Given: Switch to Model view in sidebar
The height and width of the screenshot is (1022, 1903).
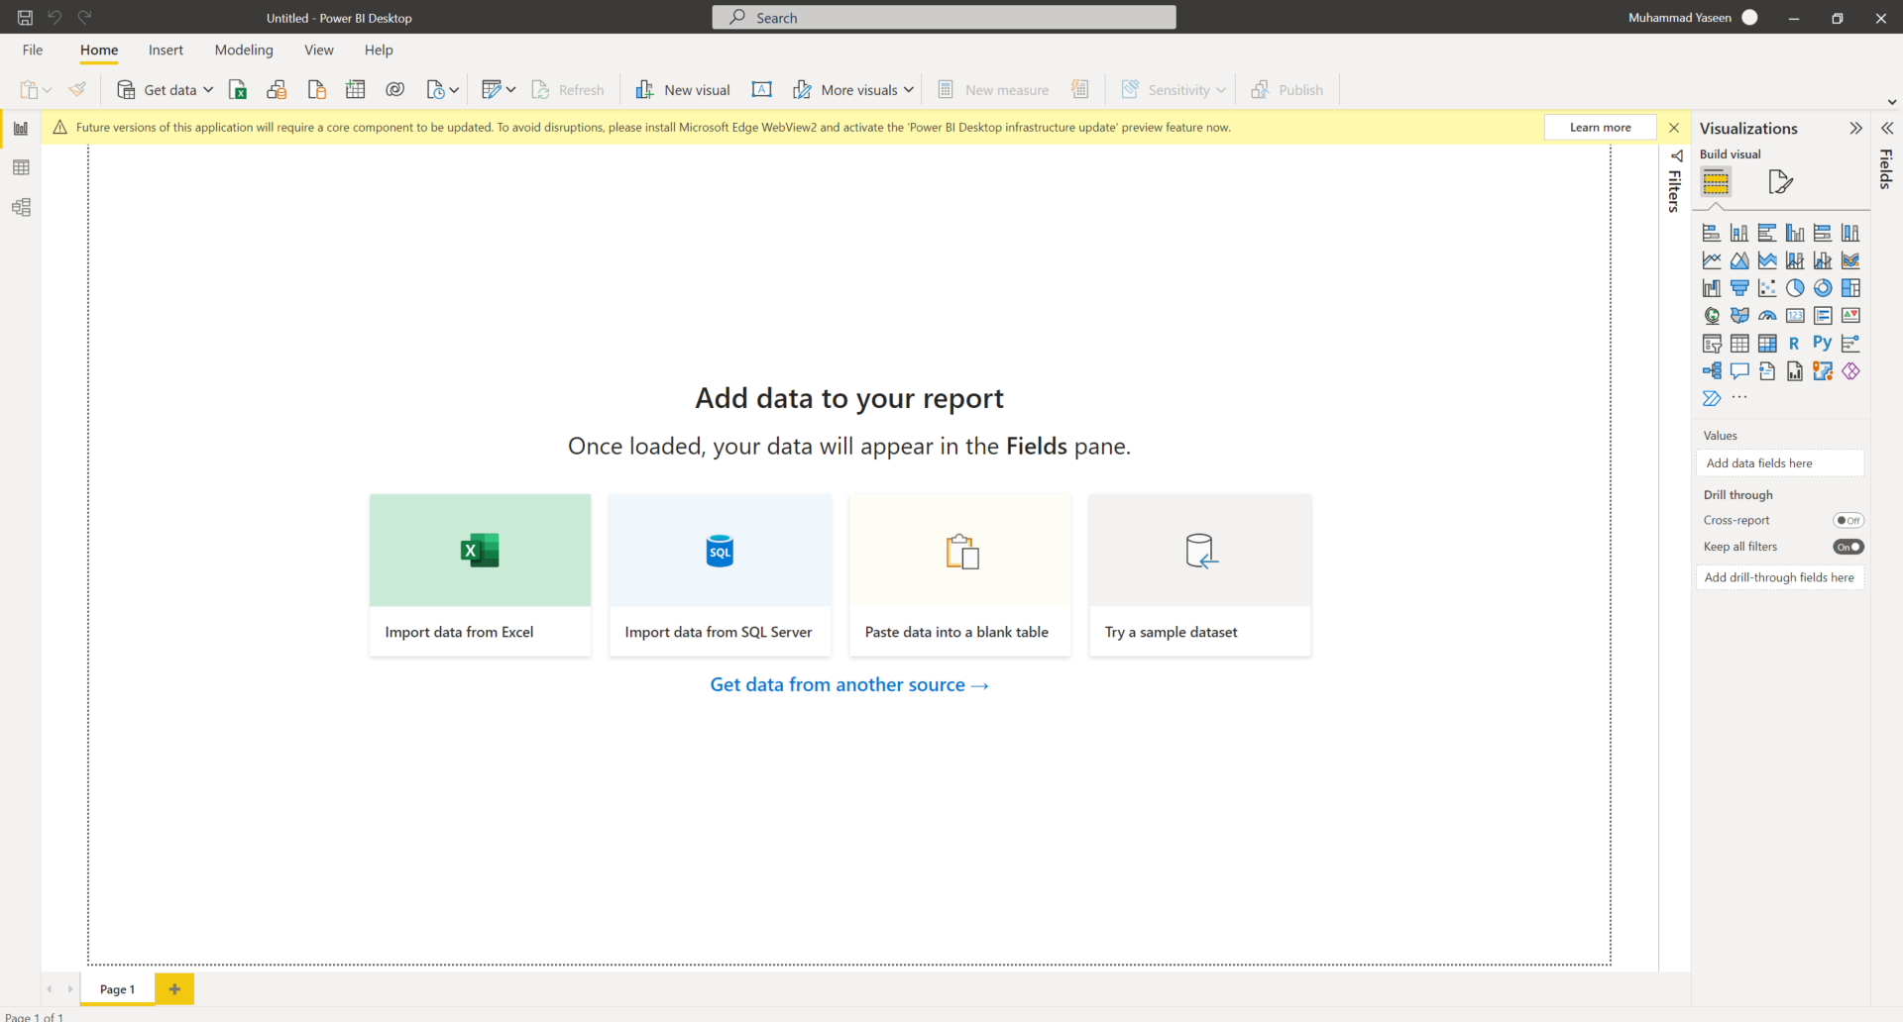Looking at the screenshot, I should pyautogui.click(x=21, y=208).
